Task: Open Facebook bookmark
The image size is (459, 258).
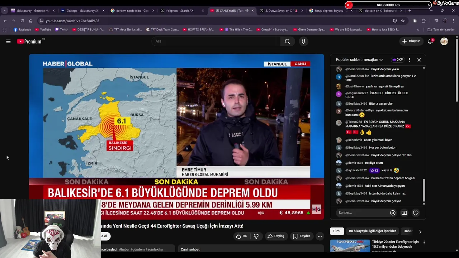Action: point(22,30)
